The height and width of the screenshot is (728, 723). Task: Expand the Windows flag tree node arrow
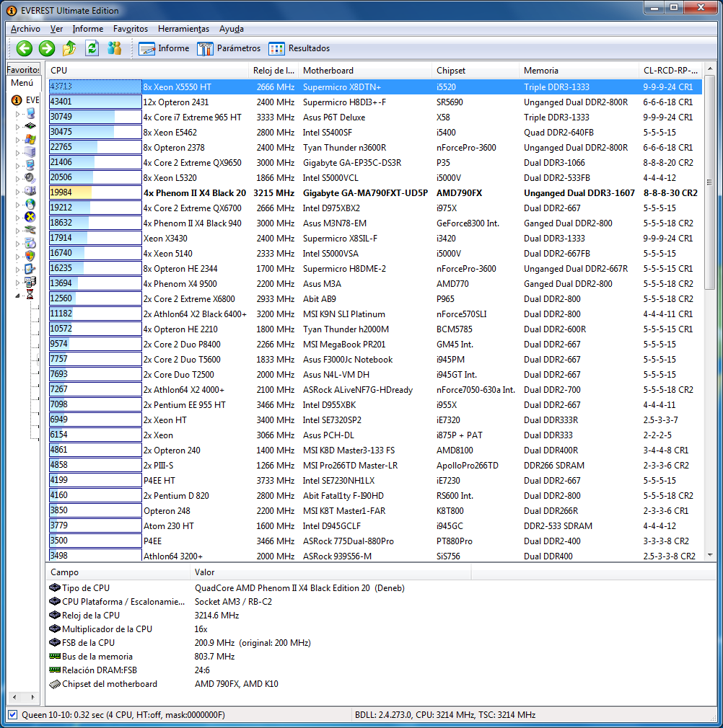[x=18, y=139]
